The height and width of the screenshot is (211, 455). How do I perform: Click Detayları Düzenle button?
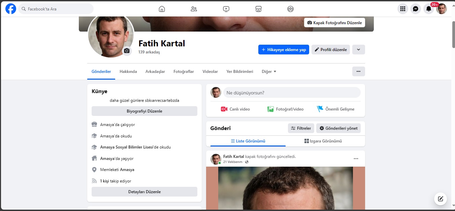144,192
